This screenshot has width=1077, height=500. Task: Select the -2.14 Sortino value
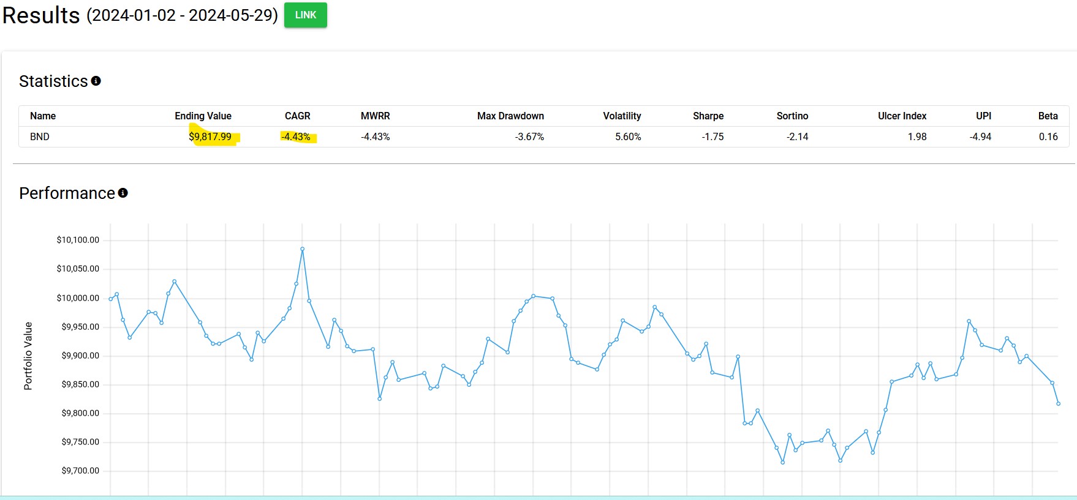coord(797,136)
